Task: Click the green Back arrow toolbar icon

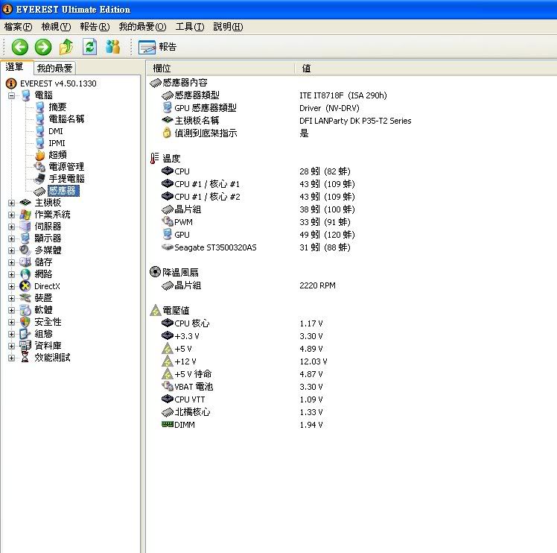Action: [19, 47]
